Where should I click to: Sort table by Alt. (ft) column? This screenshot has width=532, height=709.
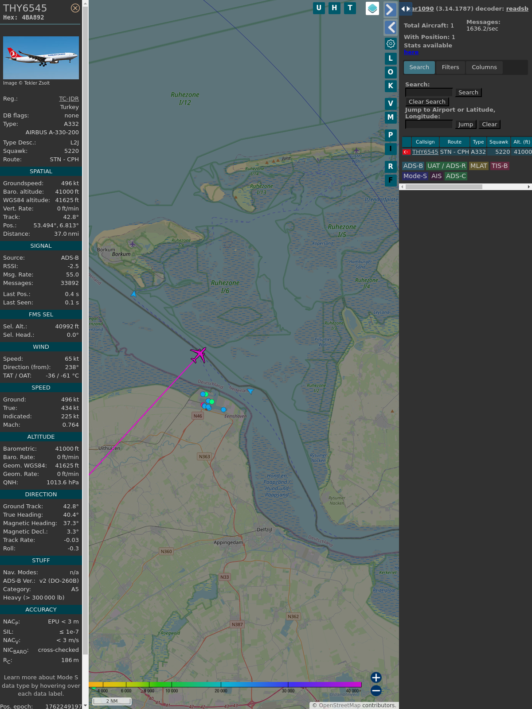click(522, 142)
